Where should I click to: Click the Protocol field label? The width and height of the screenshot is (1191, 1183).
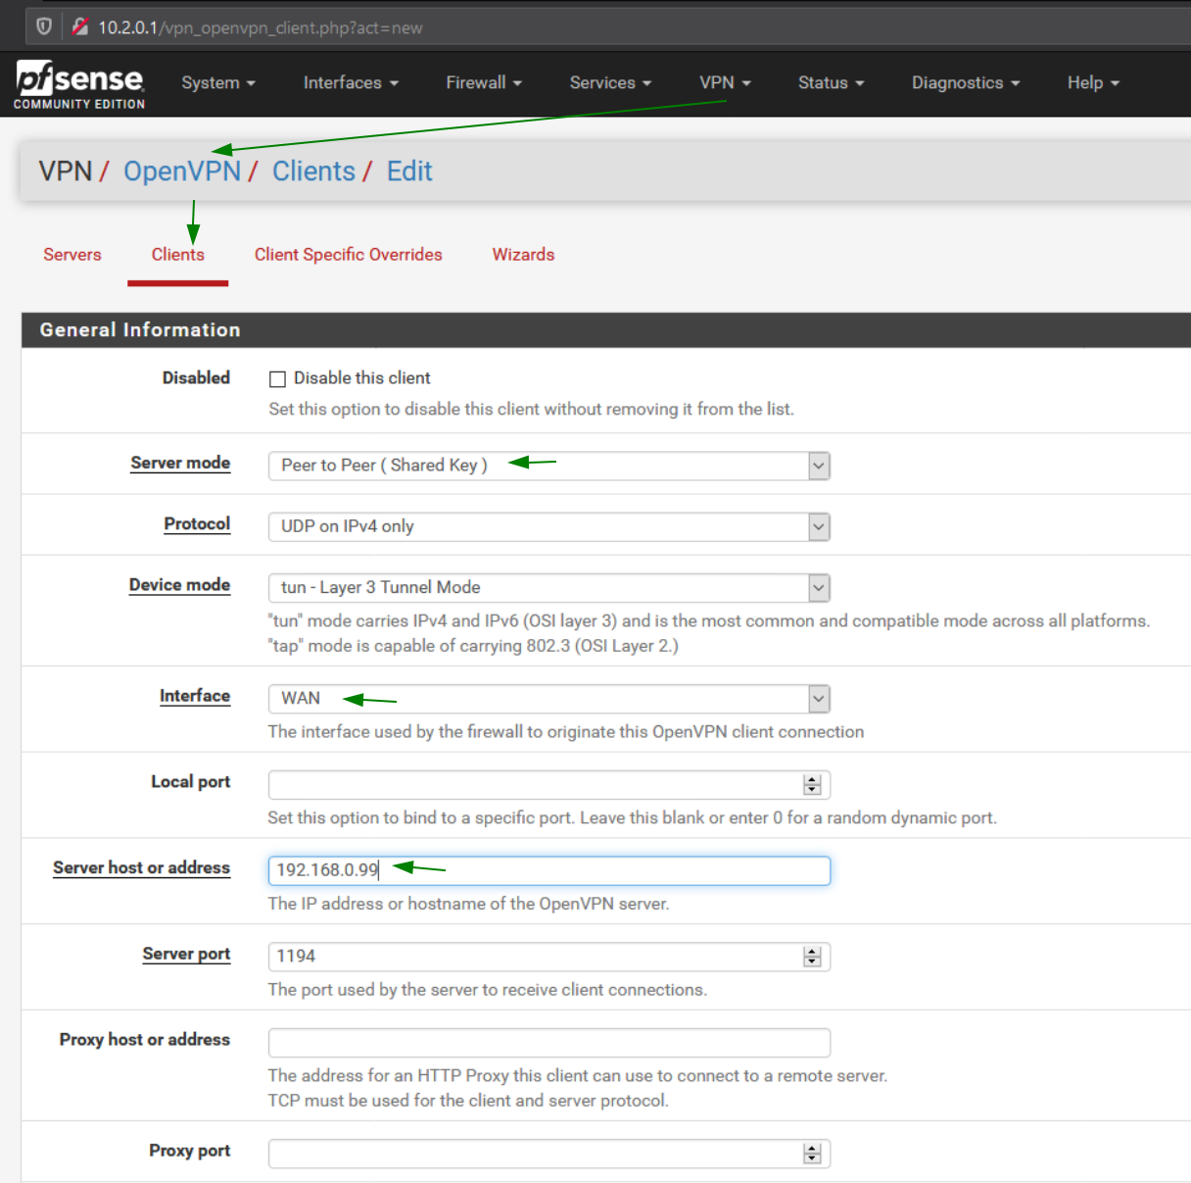click(197, 524)
